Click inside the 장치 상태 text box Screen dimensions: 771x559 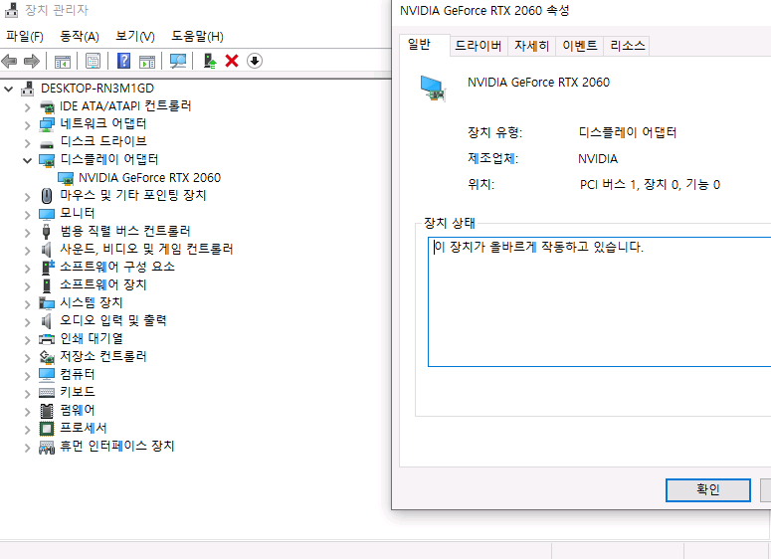(x=600, y=301)
